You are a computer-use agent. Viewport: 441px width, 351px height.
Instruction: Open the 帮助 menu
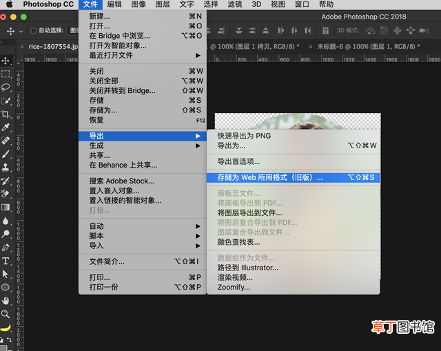point(326,4)
